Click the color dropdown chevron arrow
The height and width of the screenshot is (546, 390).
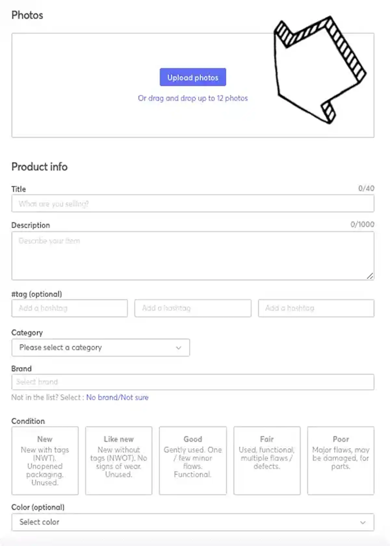pyautogui.click(x=364, y=523)
